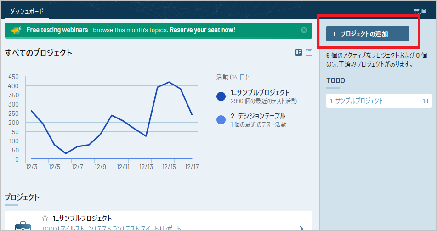Open the 1_サンプルプロジェクト title in projects list
This screenshot has height=231, width=437.
pos(82,218)
